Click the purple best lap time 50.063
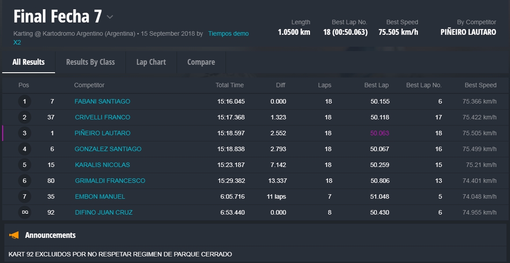 380,133
